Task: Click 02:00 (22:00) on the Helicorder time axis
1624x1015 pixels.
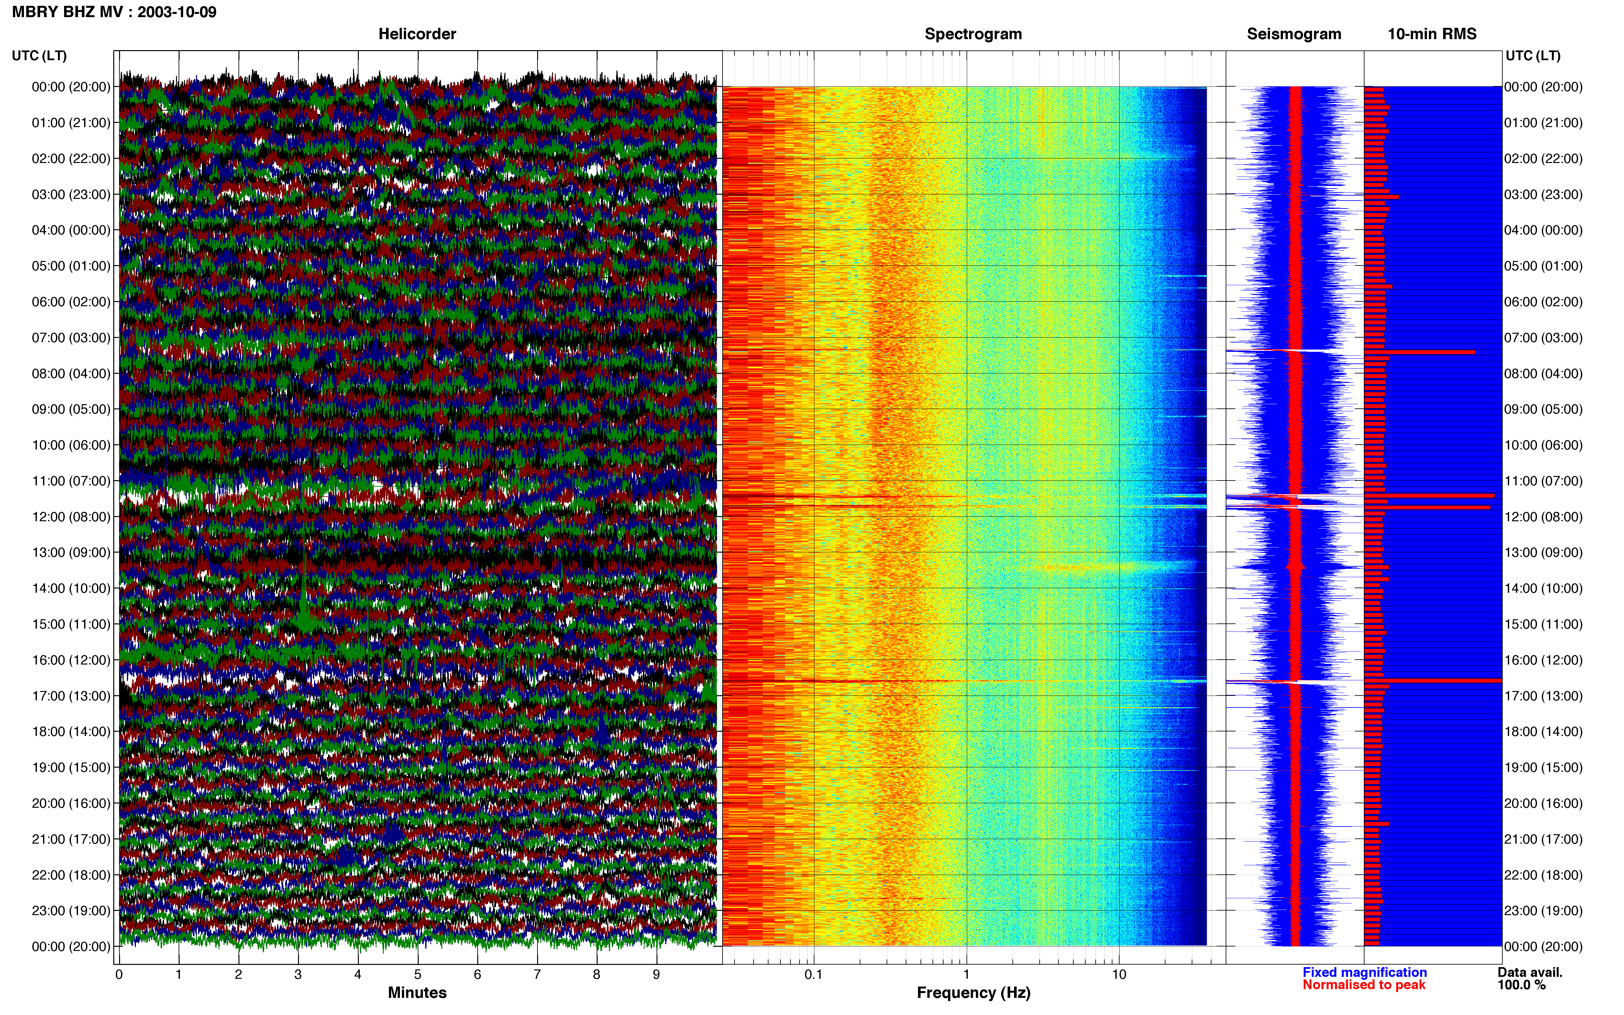Action: pos(71,158)
